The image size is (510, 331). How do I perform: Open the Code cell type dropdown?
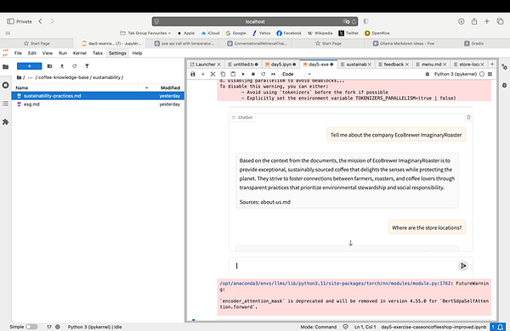tap(297, 74)
